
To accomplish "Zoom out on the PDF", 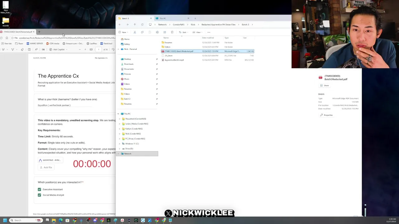I will [79, 49].
